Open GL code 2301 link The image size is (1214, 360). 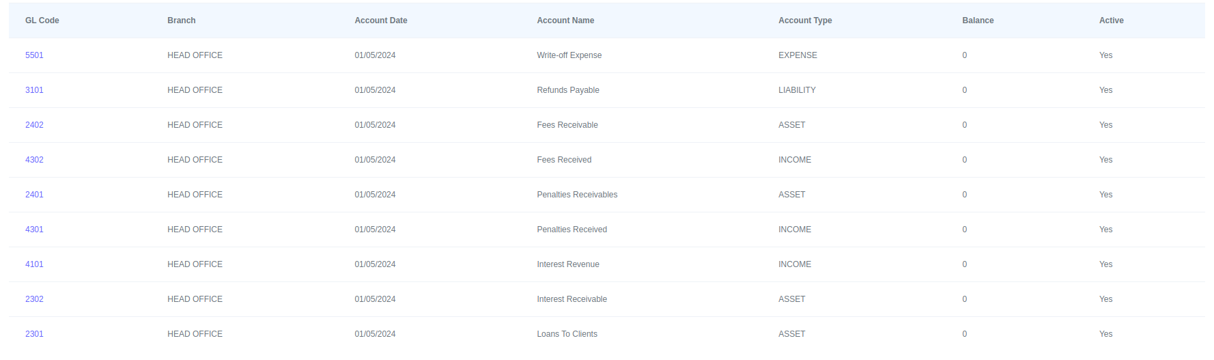click(x=34, y=334)
